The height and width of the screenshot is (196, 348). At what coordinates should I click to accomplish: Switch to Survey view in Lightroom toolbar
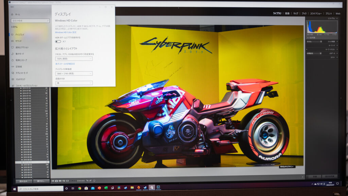64,181
